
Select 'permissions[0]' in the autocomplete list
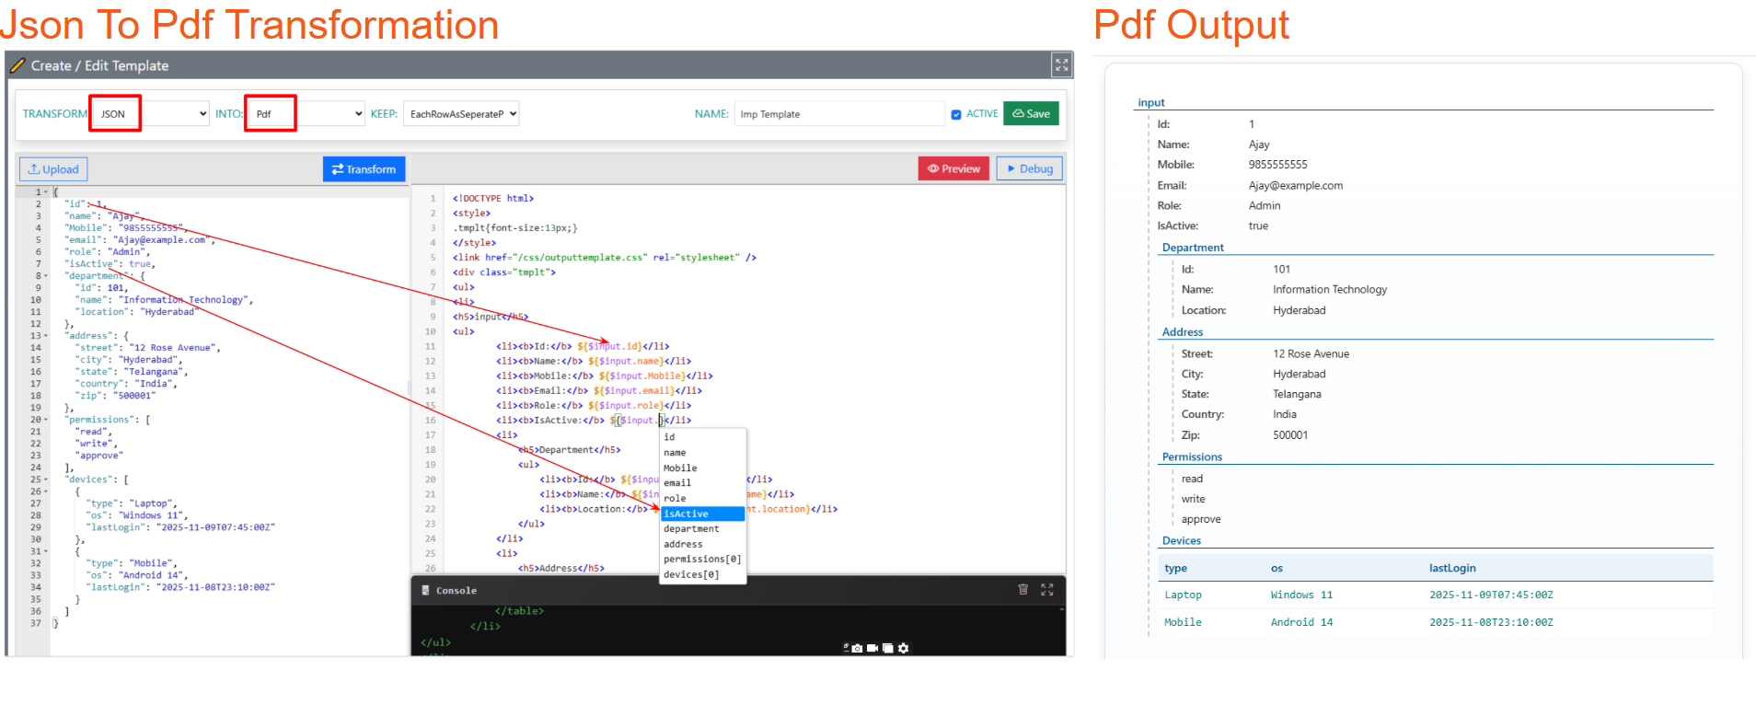click(x=703, y=560)
